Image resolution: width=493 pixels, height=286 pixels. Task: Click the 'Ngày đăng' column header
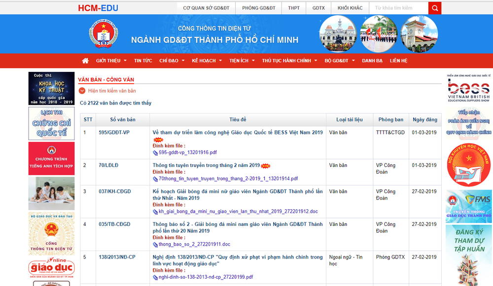(425, 120)
